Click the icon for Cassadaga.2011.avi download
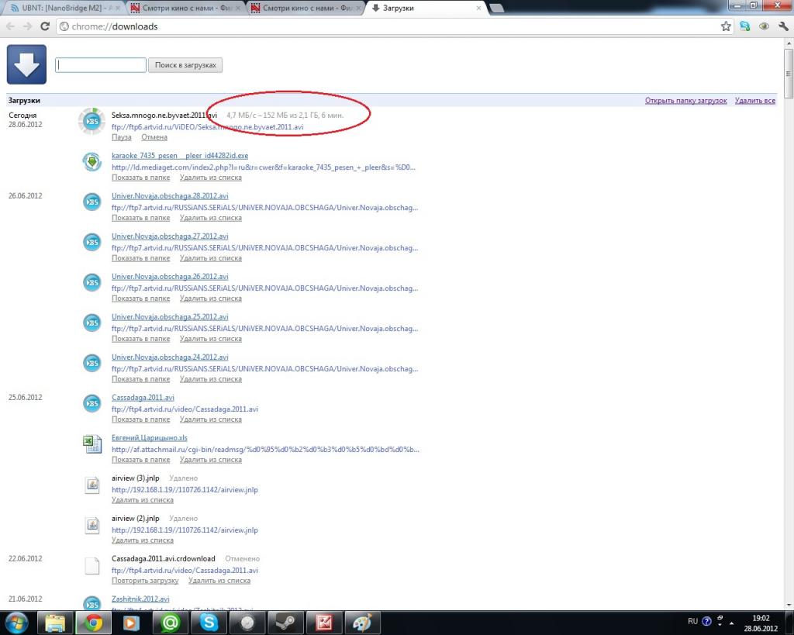794x635 pixels. pos(91,404)
